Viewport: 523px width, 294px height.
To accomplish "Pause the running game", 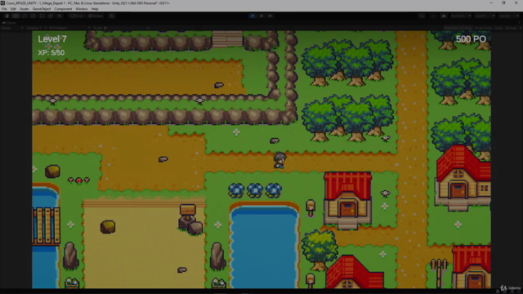I will pyautogui.click(x=261, y=16).
